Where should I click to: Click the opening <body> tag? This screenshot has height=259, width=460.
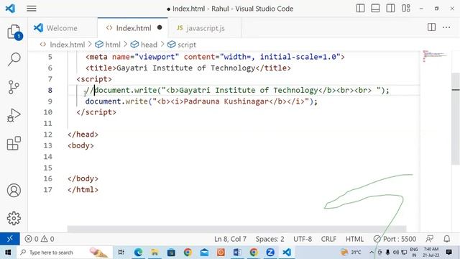(80, 145)
